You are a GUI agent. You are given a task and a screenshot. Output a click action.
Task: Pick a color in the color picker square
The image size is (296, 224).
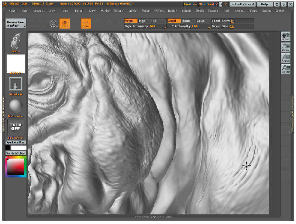[x=15, y=167]
